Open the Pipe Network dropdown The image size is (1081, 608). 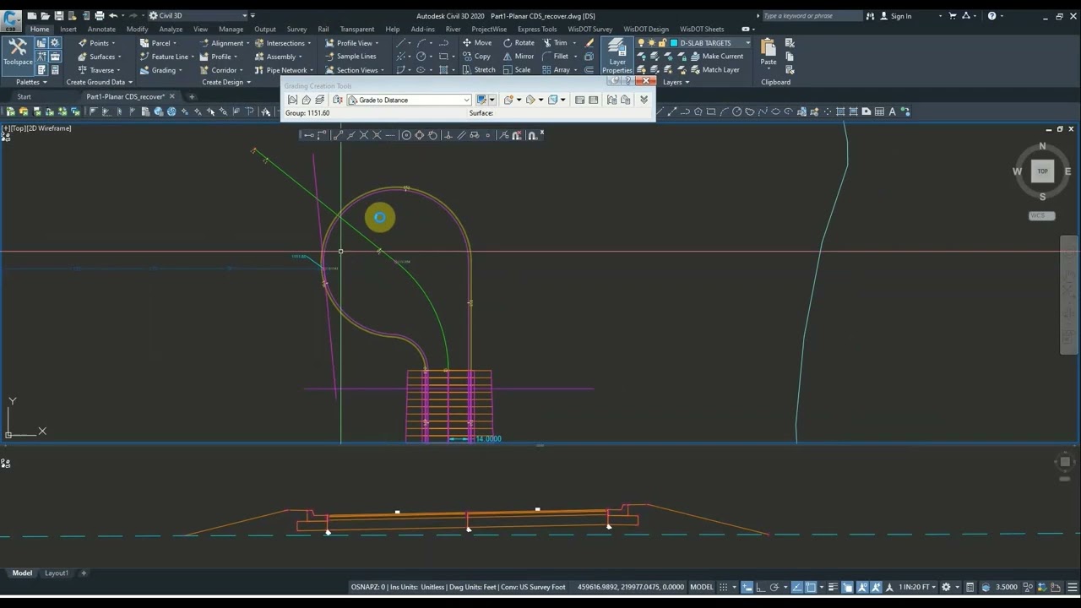tap(284, 70)
